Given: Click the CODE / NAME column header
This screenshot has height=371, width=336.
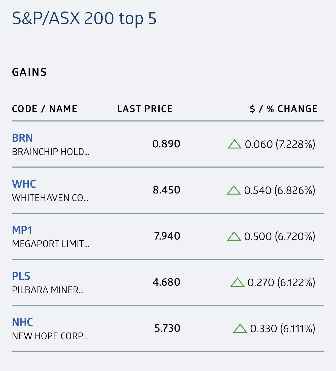Looking at the screenshot, I should pos(45,109).
